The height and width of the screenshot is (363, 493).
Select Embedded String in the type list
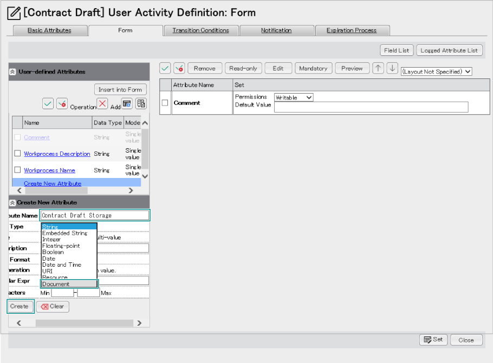[x=69, y=233]
